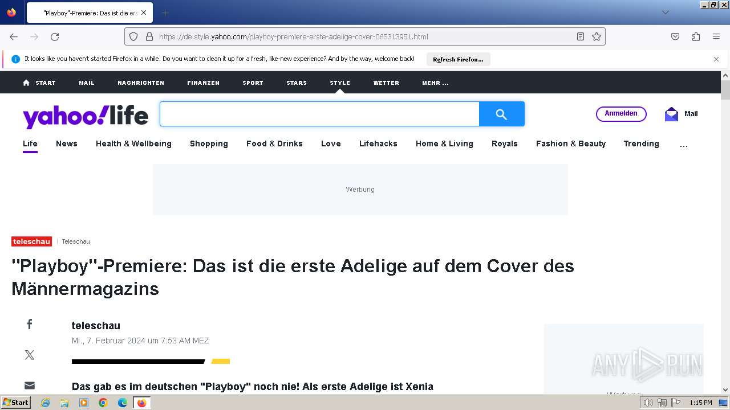This screenshot has width=730, height=410.
Task: Expand the list all tabs chevron
Action: tap(665, 13)
